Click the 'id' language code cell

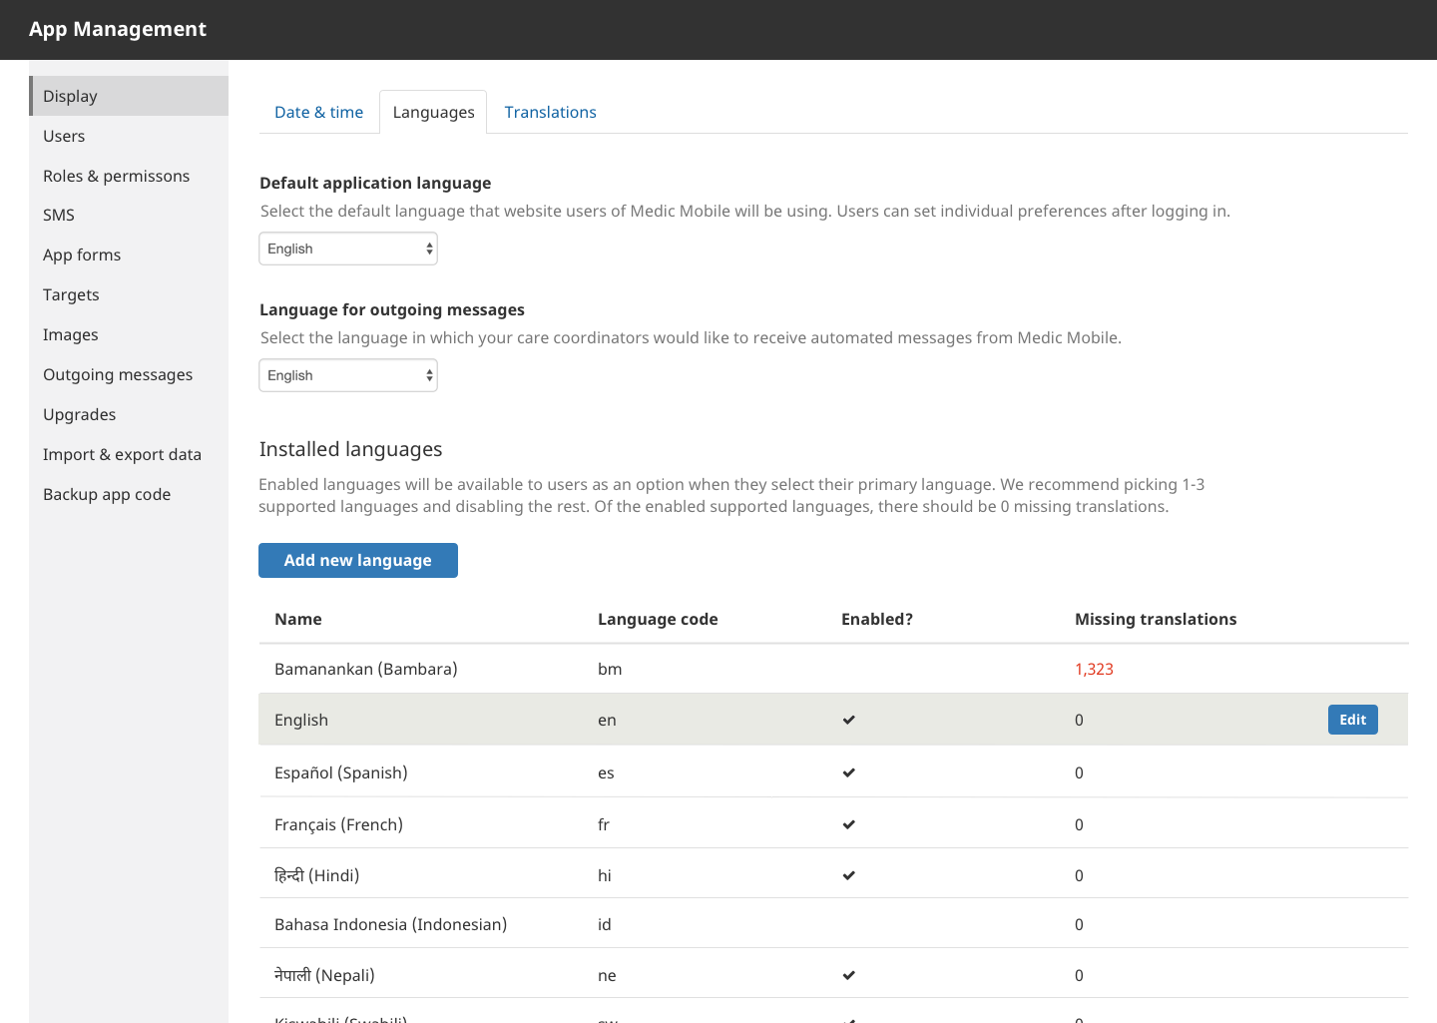tap(605, 924)
